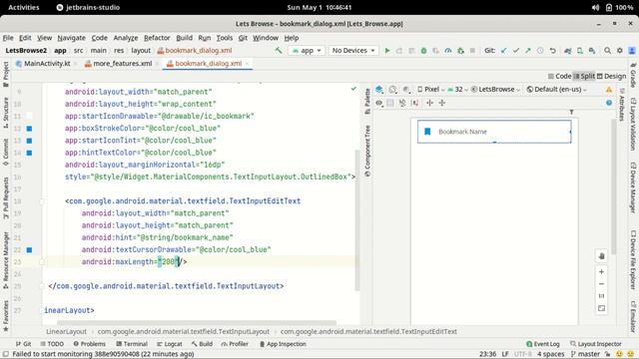Image resolution: width=639 pixels, height=359 pixels.
Task: Open the API level 32 dropdown
Action: [457, 89]
